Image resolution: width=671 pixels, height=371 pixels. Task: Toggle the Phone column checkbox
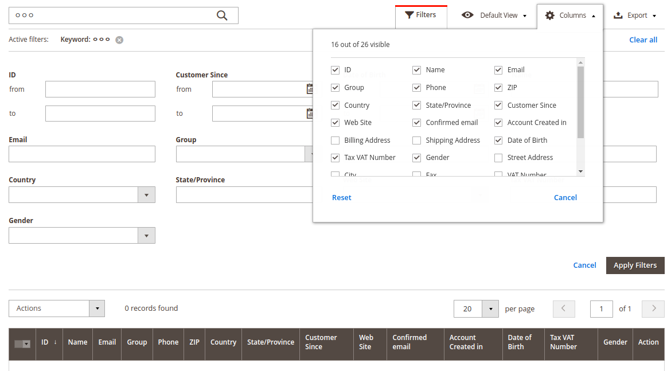[x=416, y=88]
